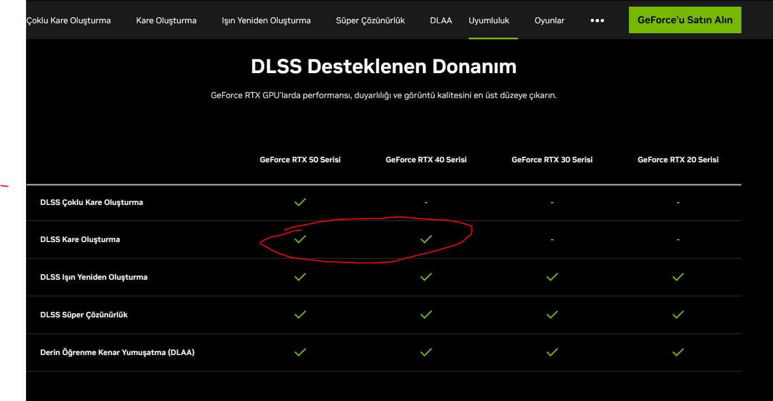The width and height of the screenshot is (773, 401).
Task: Click the DLSS Desteklenen Donanım heading
Action: click(x=383, y=66)
